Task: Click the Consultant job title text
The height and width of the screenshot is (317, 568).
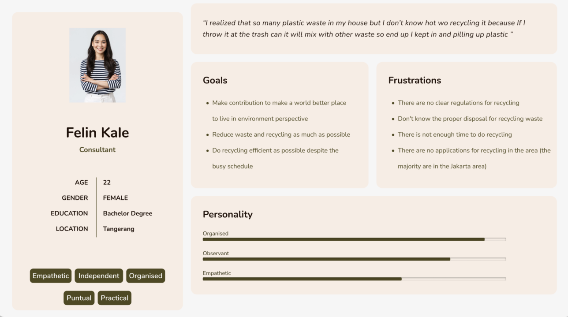Action: [x=97, y=150]
